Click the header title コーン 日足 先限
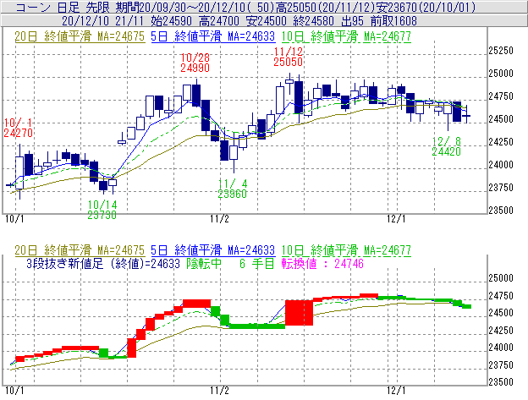528x400 pixels. [x=63, y=7]
